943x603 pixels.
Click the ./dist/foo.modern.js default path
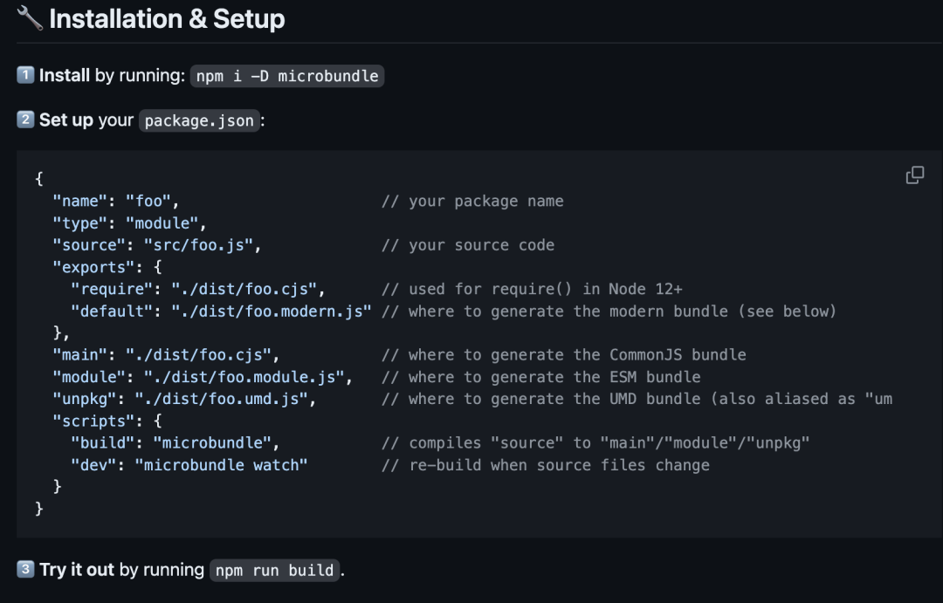(x=271, y=311)
